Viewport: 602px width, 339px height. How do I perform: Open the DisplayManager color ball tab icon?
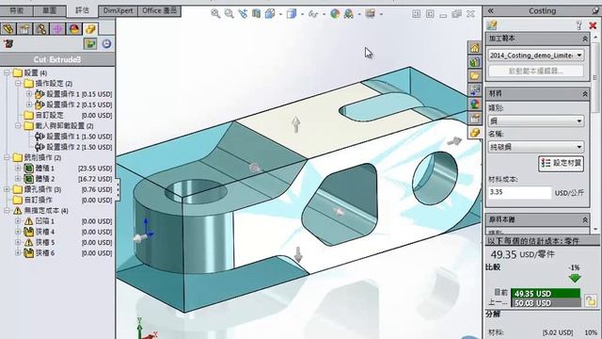(x=74, y=29)
